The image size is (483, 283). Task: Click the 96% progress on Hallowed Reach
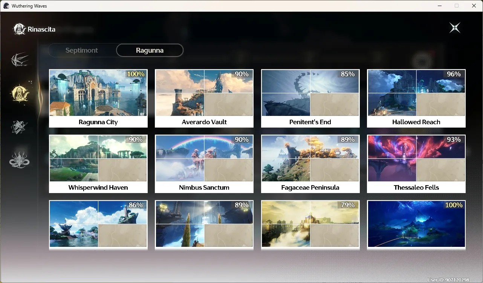pyautogui.click(x=454, y=74)
